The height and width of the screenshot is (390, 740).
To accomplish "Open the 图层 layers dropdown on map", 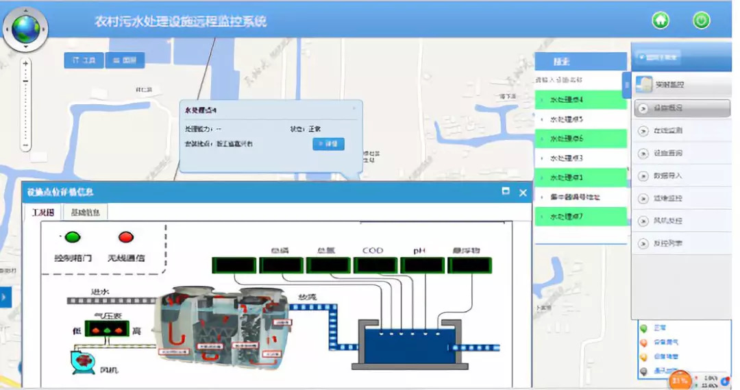I will 124,60.
